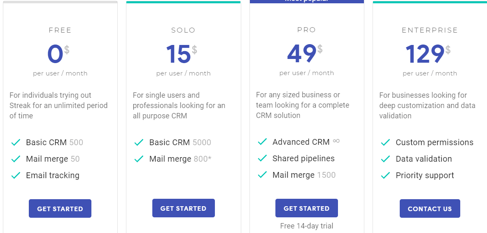The width and height of the screenshot is (487, 233).
Task: Click checkmark next to Advanced CRM
Action: click(x=262, y=142)
